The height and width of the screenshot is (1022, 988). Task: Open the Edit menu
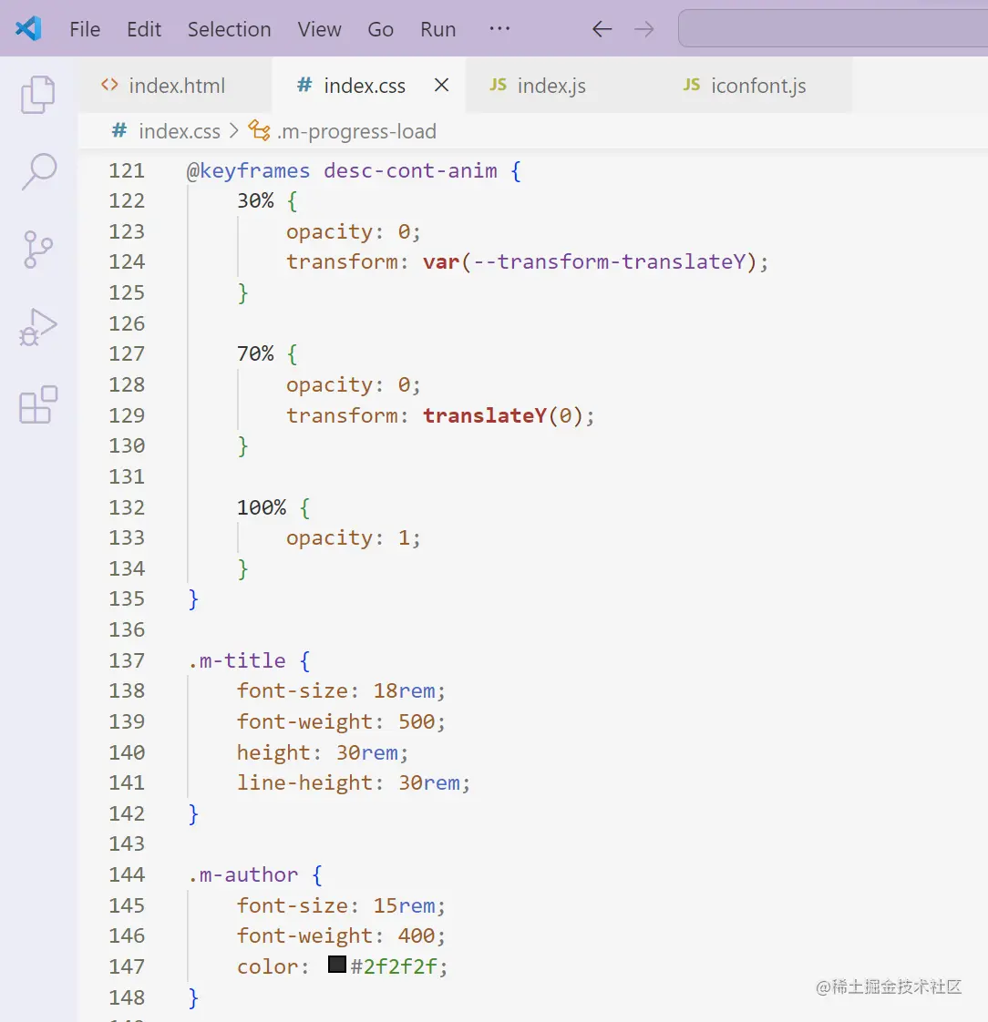pyautogui.click(x=143, y=29)
